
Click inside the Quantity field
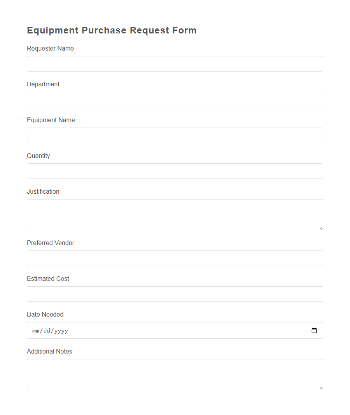pos(175,171)
